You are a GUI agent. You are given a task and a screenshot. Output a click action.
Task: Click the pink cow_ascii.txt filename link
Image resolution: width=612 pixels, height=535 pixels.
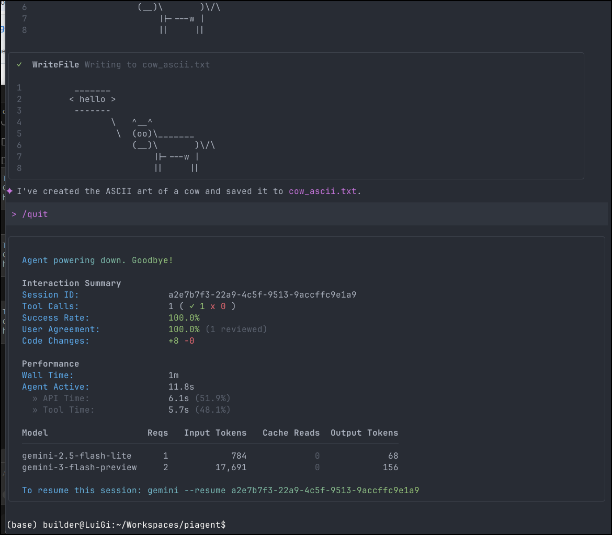click(322, 191)
